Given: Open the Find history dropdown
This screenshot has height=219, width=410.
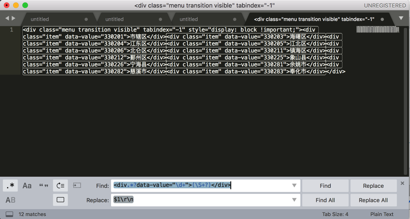Looking at the screenshot, I should pyautogui.click(x=294, y=186).
